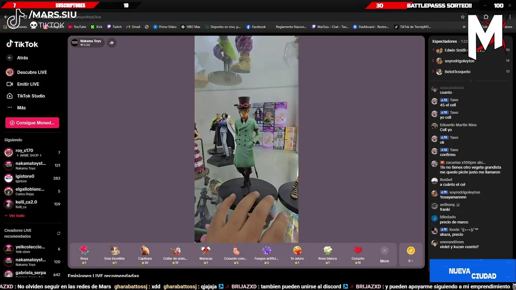Click chat message 'precio de marco'
Viewport: 516px width, 290px height.
[454, 222]
